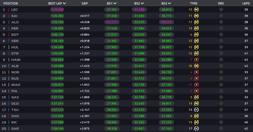
Task: Click NOR's soft tyre icon
Action: pyautogui.click(x=196, y=72)
